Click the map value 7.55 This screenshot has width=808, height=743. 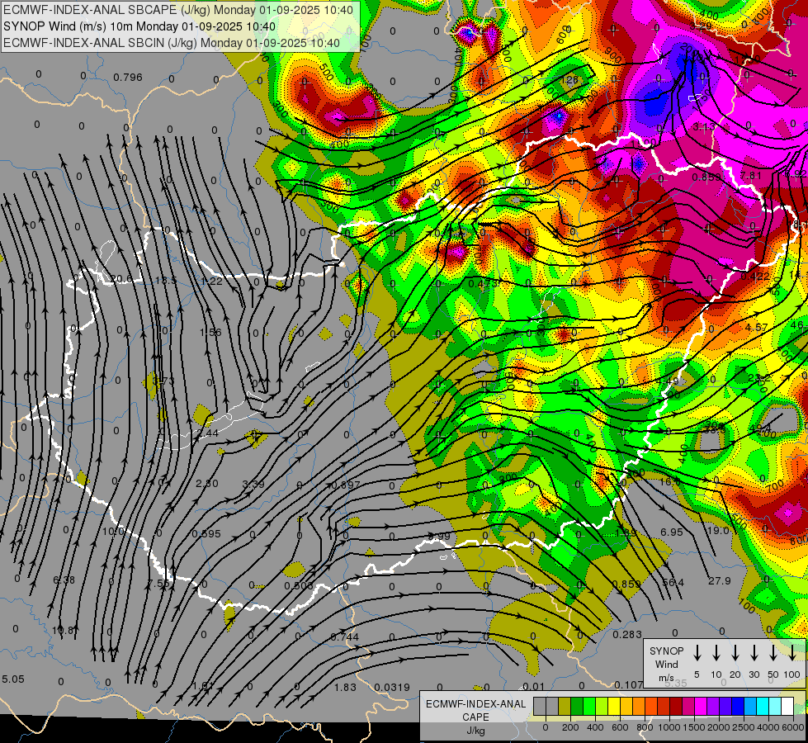point(158,584)
